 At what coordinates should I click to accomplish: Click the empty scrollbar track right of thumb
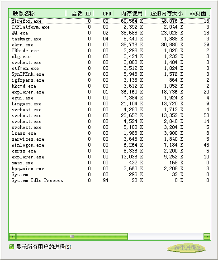click(x=166, y=236)
